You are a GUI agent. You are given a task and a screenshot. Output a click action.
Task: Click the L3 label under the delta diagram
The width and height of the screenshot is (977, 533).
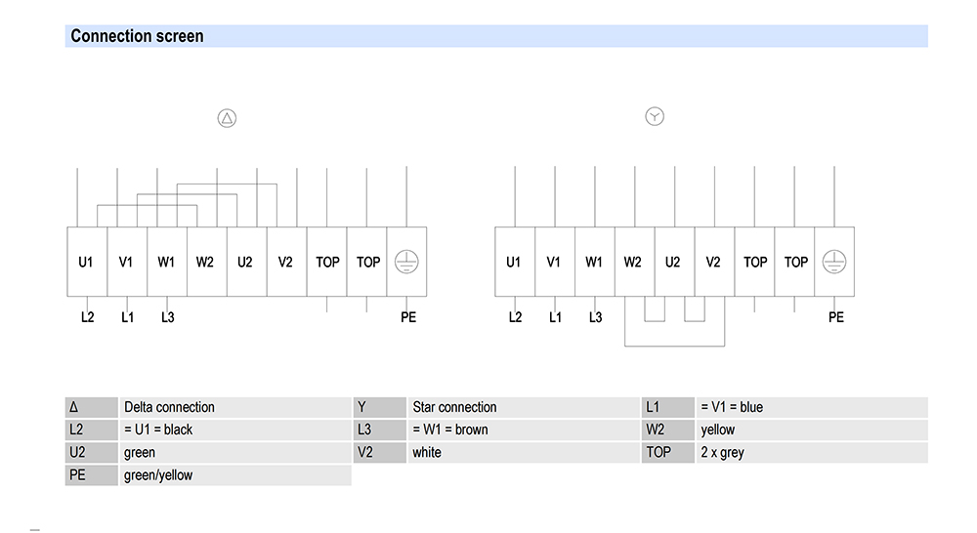pos(168,317)
